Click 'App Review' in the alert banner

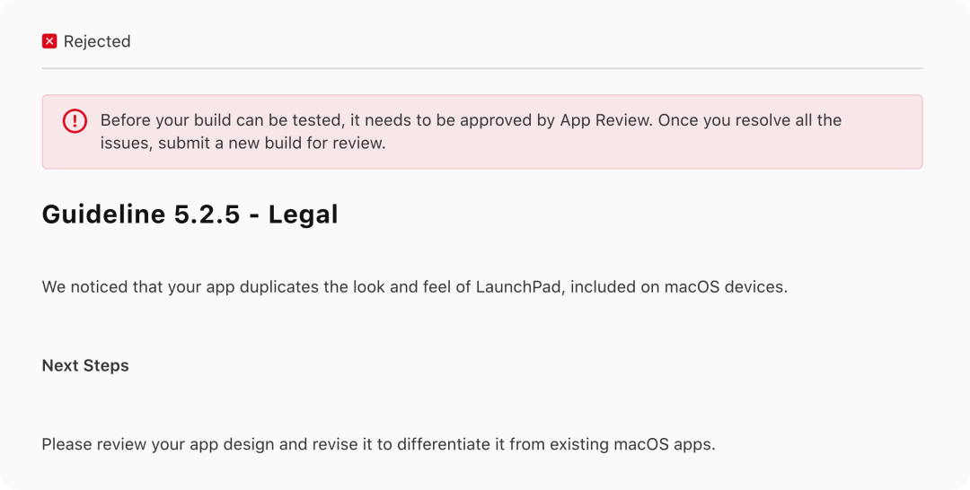[x=605, y=120]
